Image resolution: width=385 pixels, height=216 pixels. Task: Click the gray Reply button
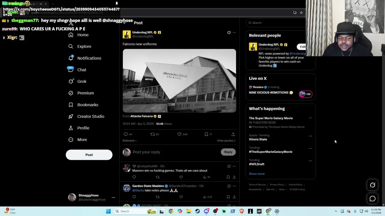tap(228, 152)
